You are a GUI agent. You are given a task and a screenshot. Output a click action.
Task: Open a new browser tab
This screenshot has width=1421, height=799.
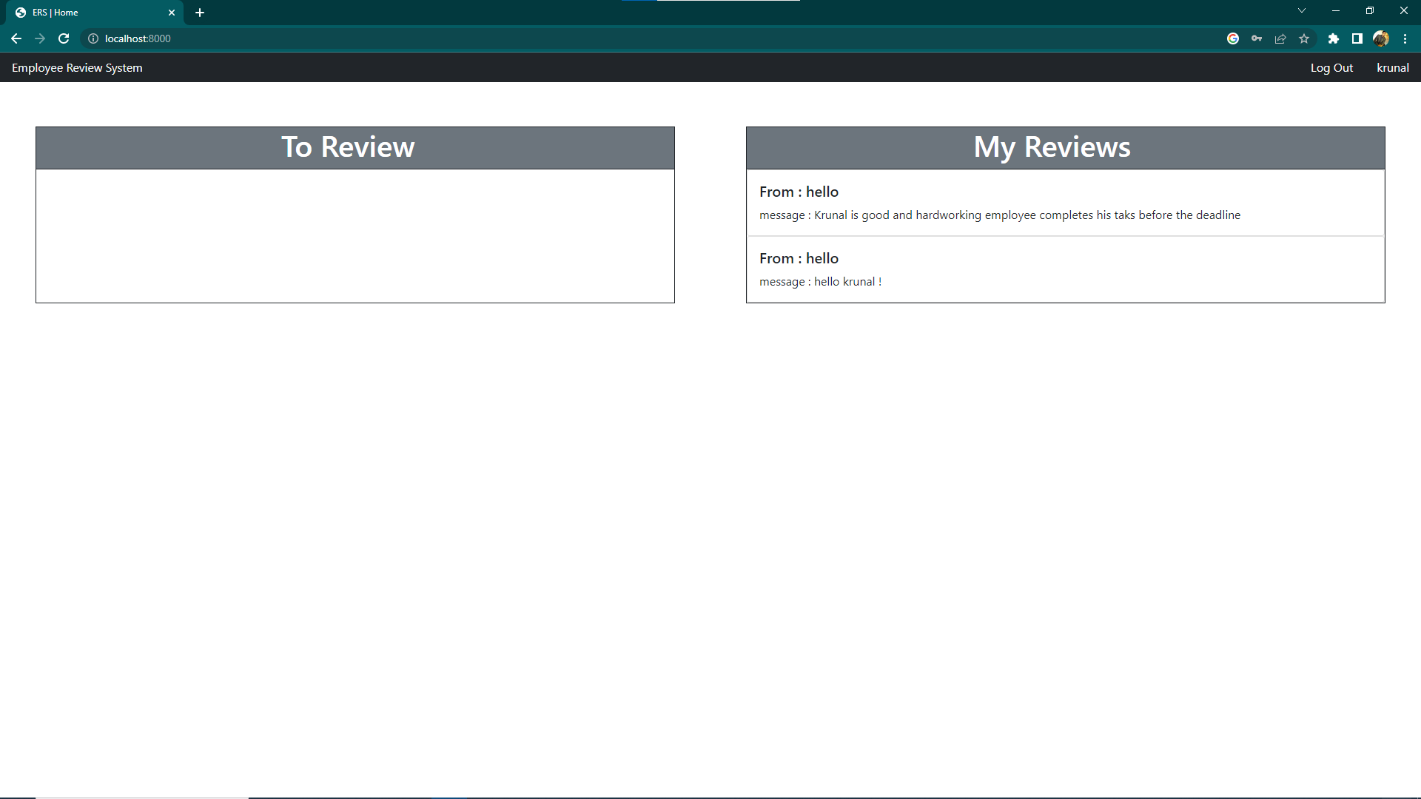point(199,12)
